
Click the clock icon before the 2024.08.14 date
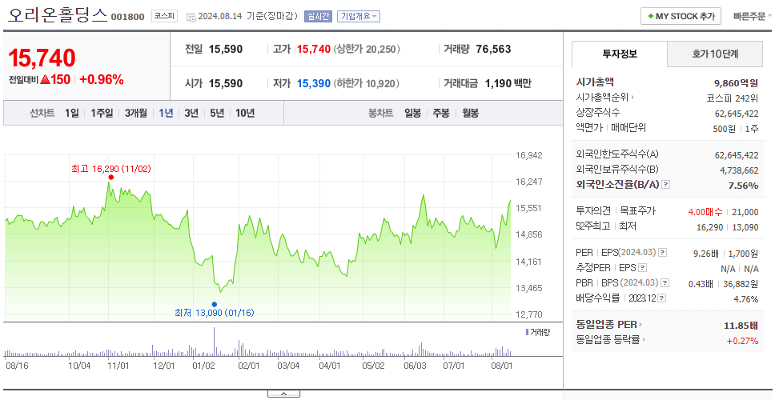click(191, 17)
